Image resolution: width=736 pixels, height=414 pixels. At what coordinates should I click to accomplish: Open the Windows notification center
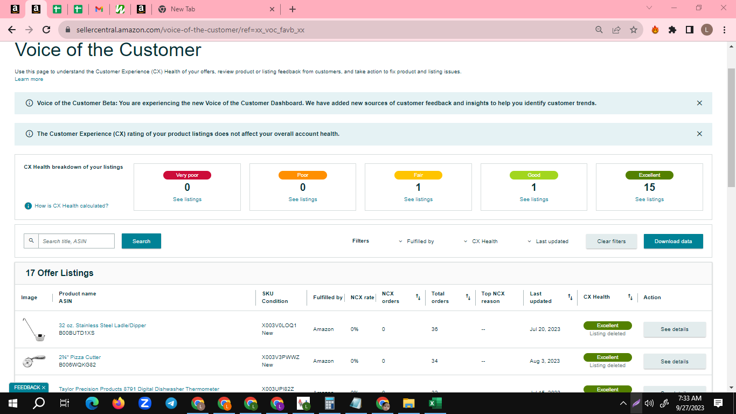point(718,403)
